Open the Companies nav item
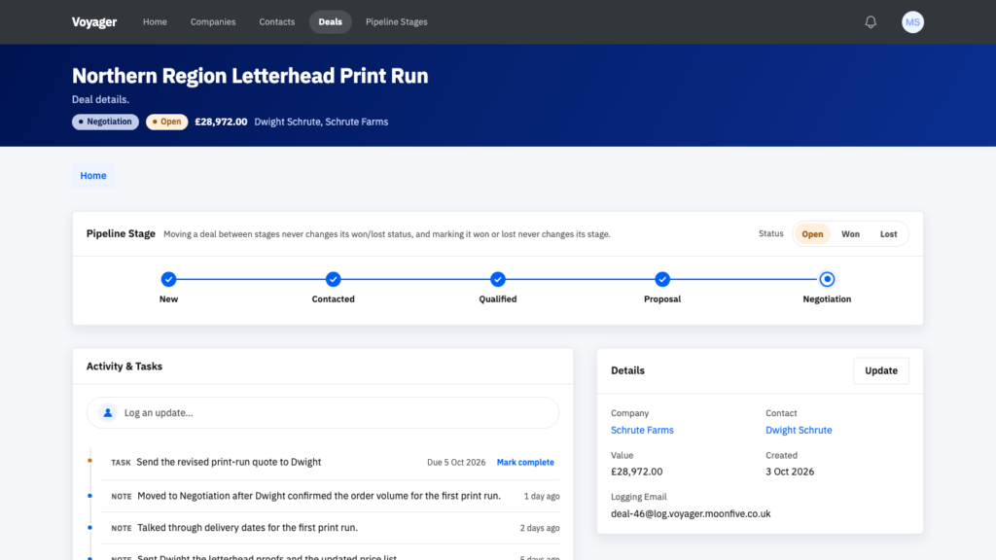This screenshot has height=560, width=996. tap(213, 22)
